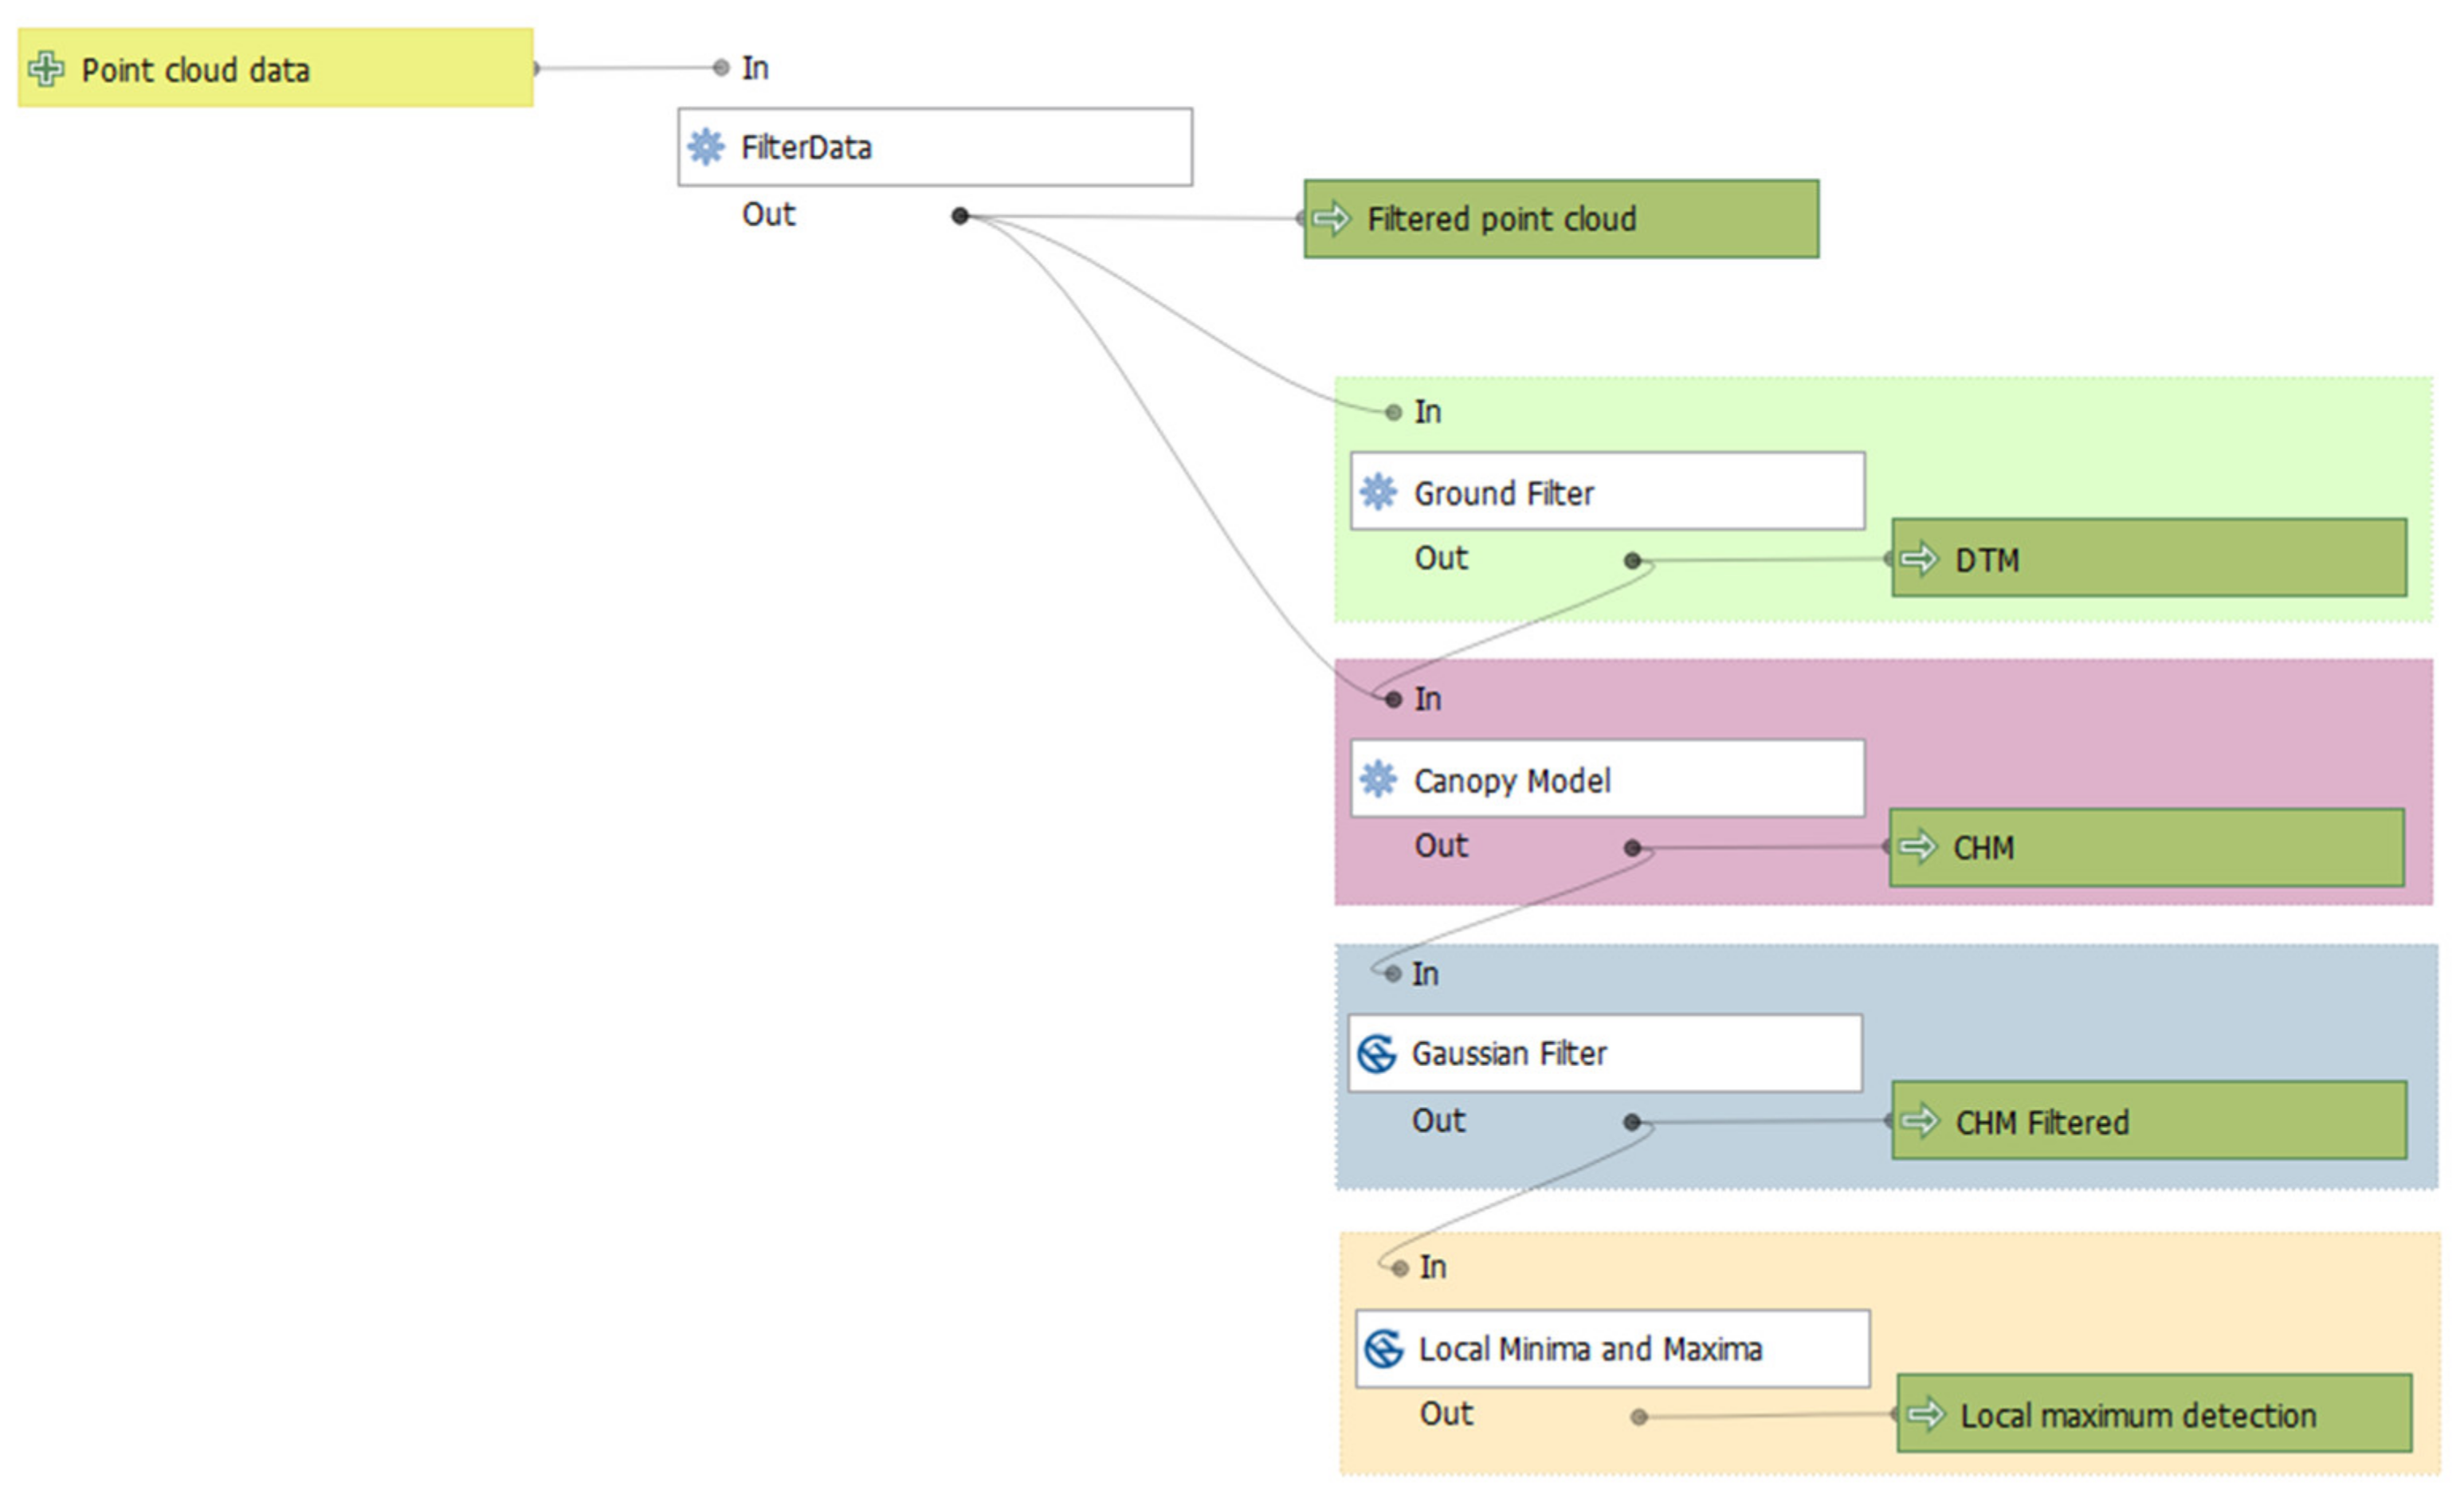Click the gear icon beside Canopy Model
Image resolution: width=2464 pixels, height=1498 pixels.
click(x=1378, y=779)
